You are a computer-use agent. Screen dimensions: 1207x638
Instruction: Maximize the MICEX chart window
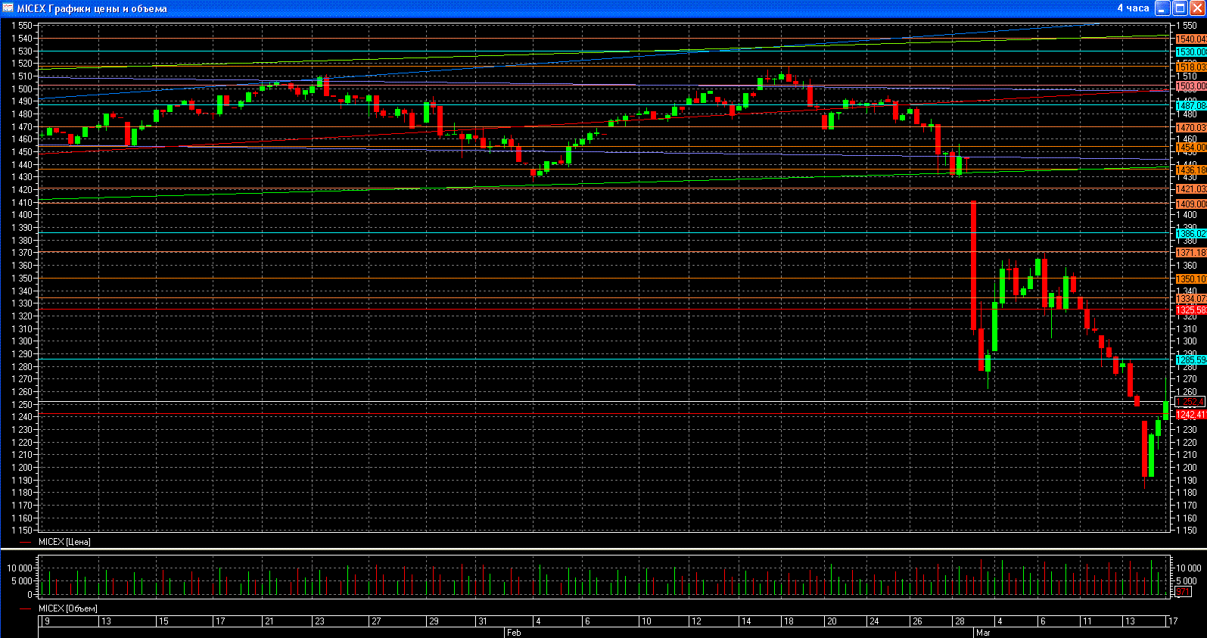[x=1179, y=8]
